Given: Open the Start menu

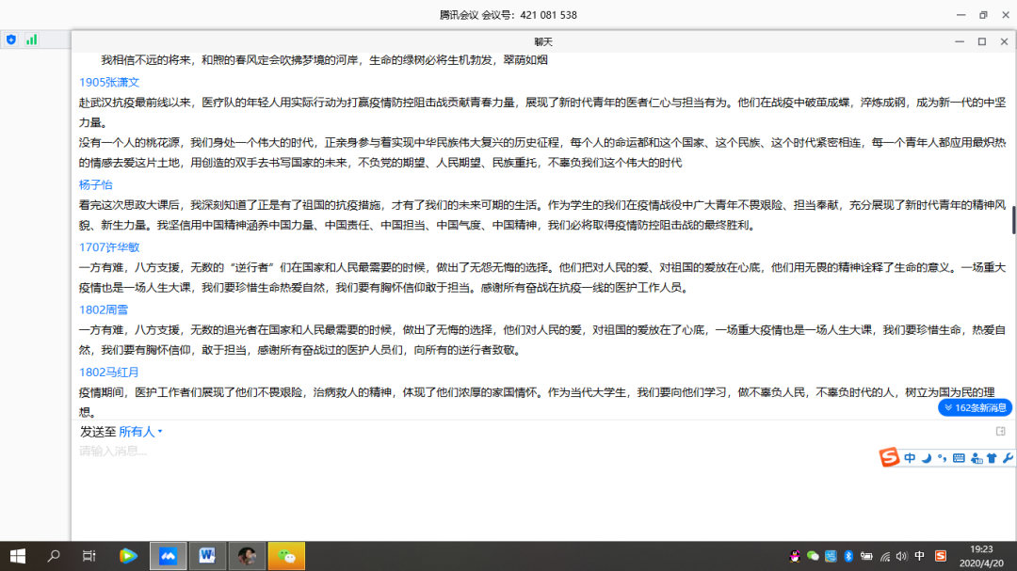Looking at the screenshot, I should pyautogui.click(x=17, y=556).
